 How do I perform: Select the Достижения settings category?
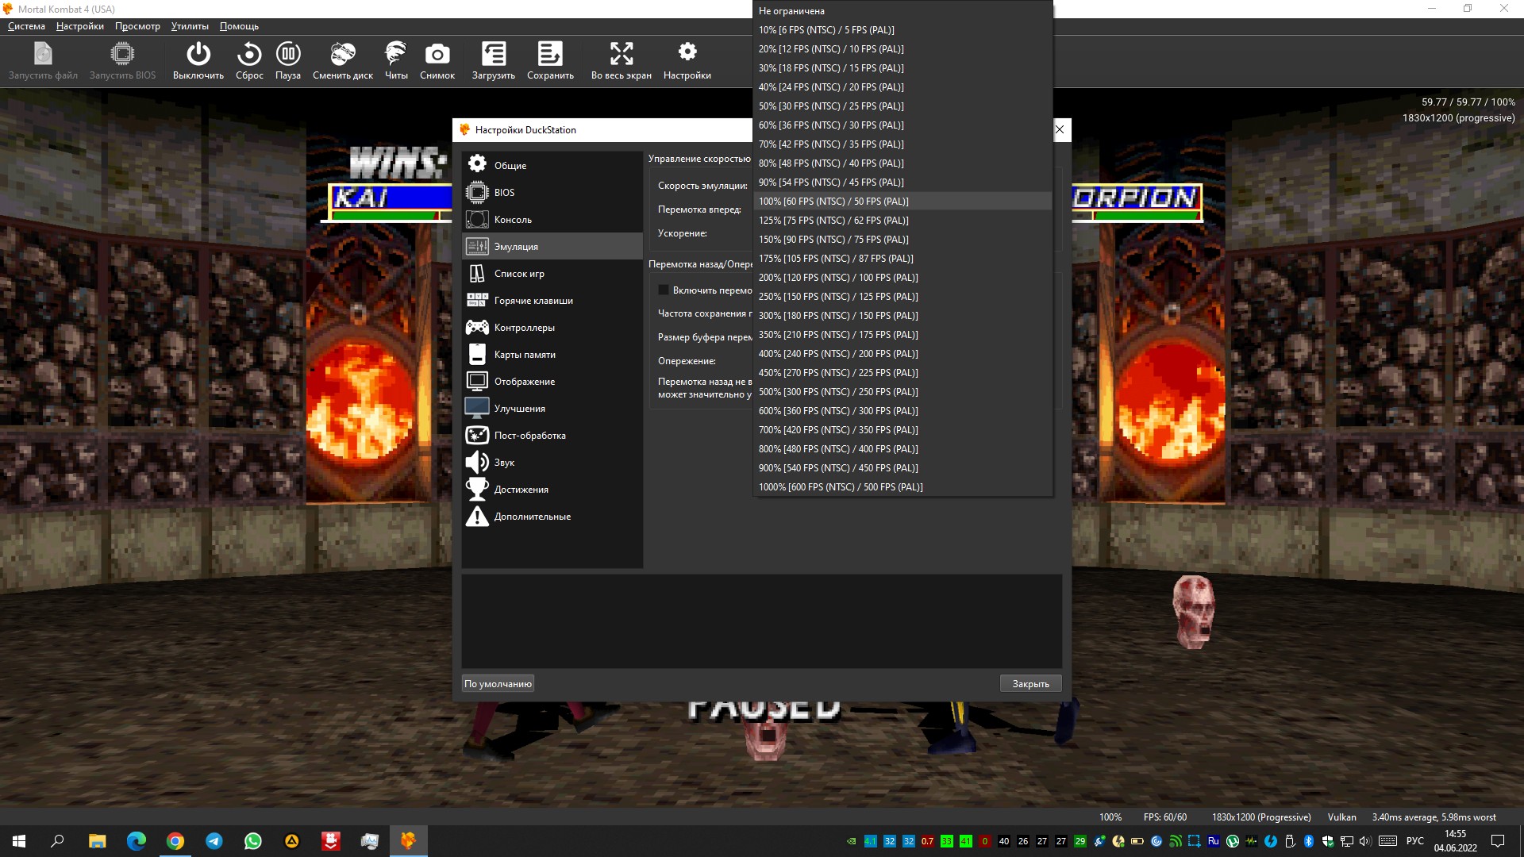coord(552,489)
